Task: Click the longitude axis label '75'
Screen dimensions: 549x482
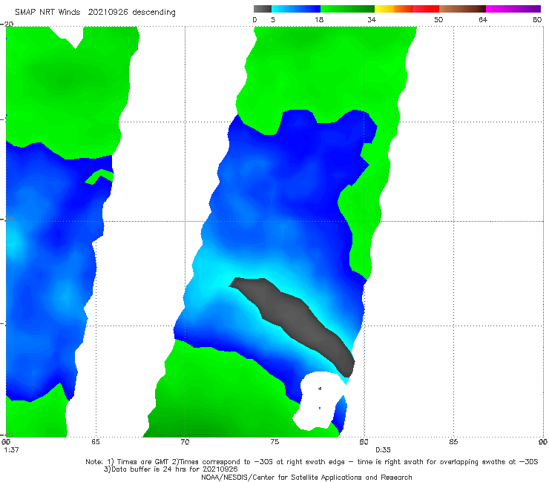Action: 274,442
